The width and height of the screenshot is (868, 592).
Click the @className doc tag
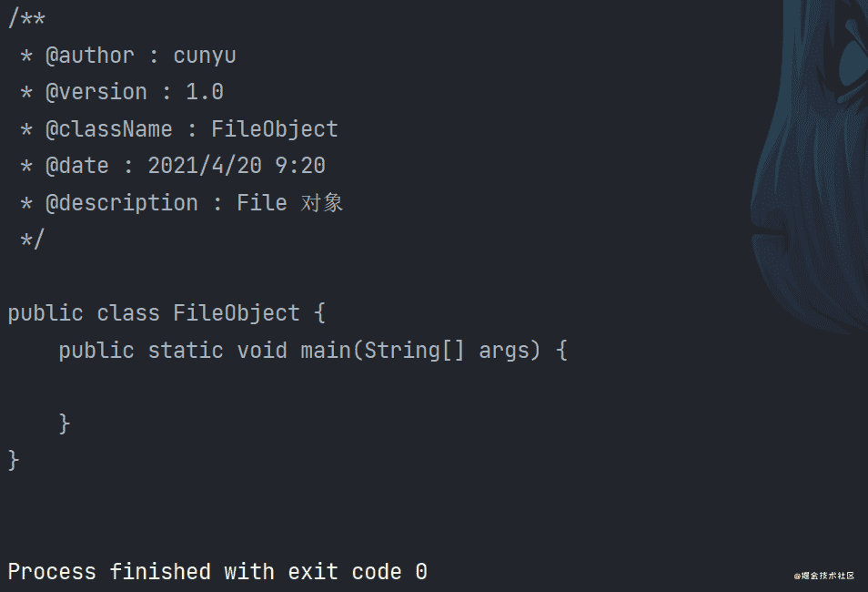pos(109,129)
